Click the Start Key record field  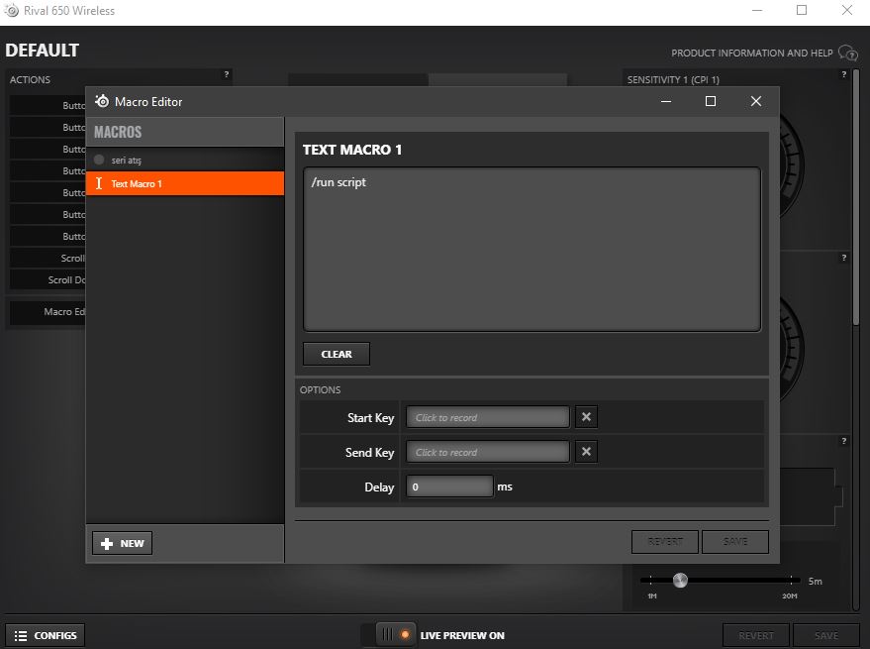[x=488, y=417]
